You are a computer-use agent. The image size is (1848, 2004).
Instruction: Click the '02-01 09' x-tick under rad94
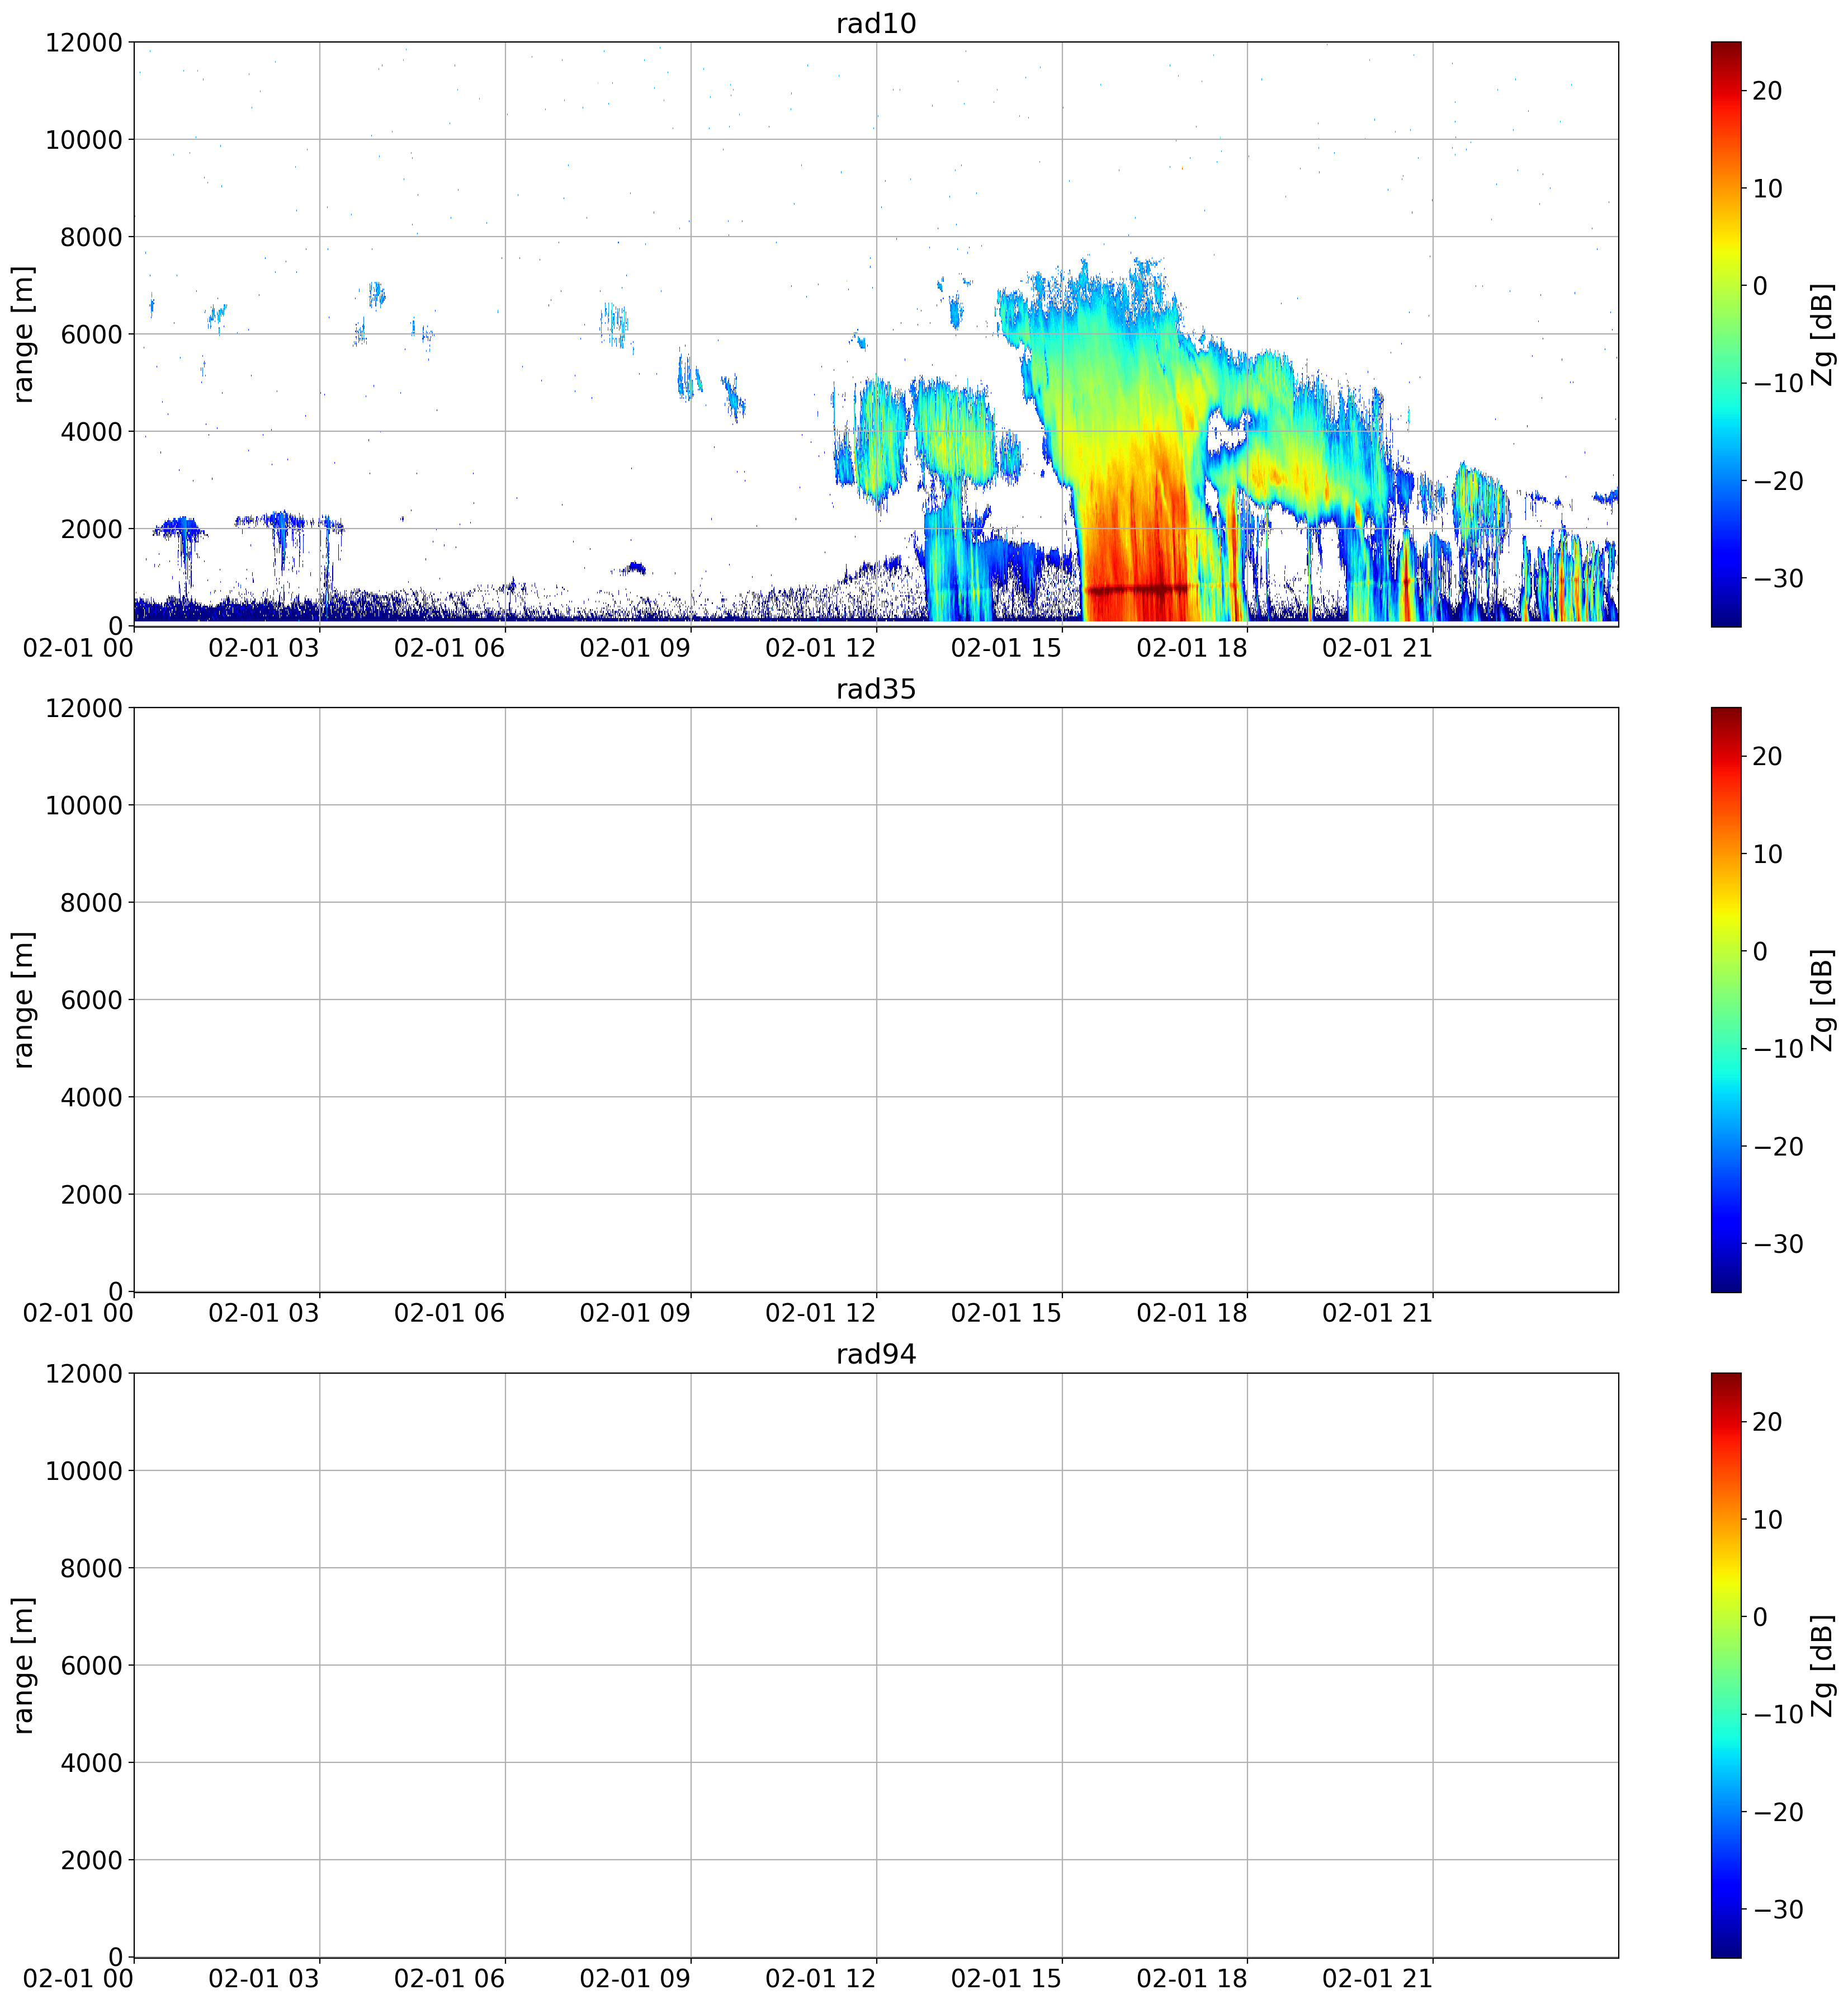[635, 1978]
